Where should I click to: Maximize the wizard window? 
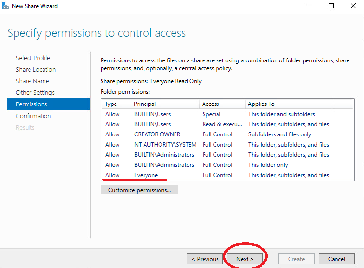coord(331,6)
